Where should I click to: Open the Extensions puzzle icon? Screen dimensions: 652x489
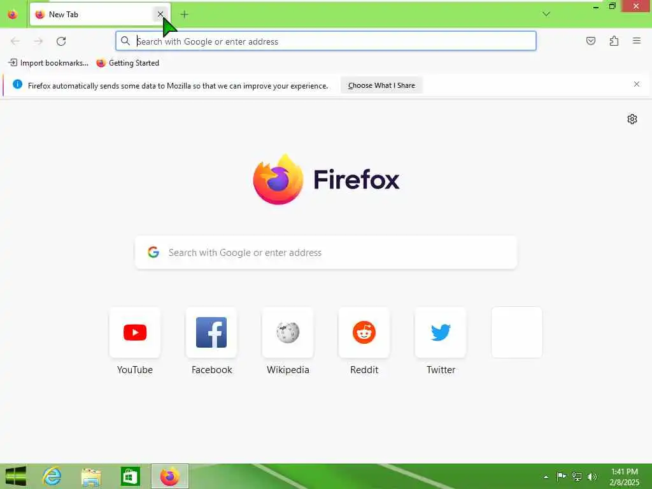pos(614,41)
